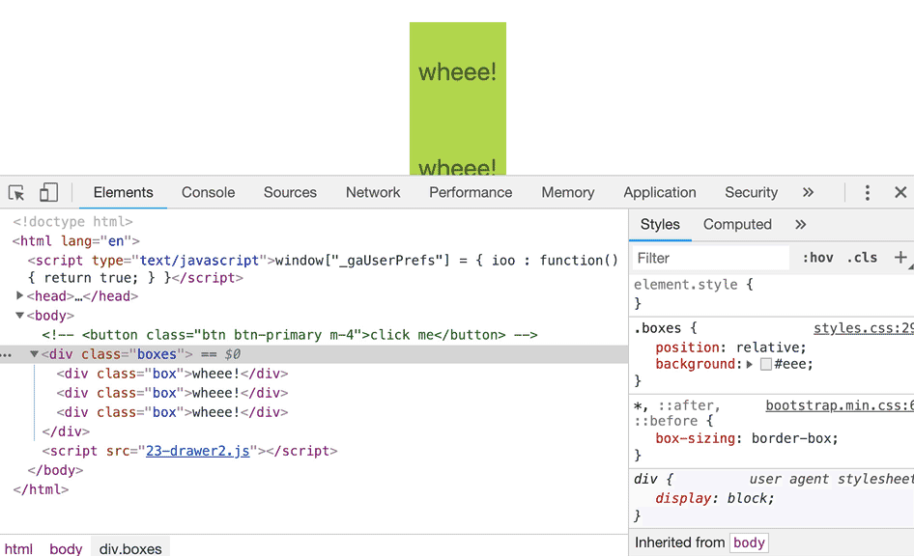
Task: Click the ellipsis beside the div.boxes row
Action: click(x=6, y=354)
